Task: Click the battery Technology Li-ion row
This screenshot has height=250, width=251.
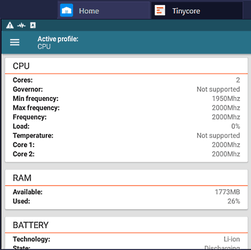Action: (127, 239)
